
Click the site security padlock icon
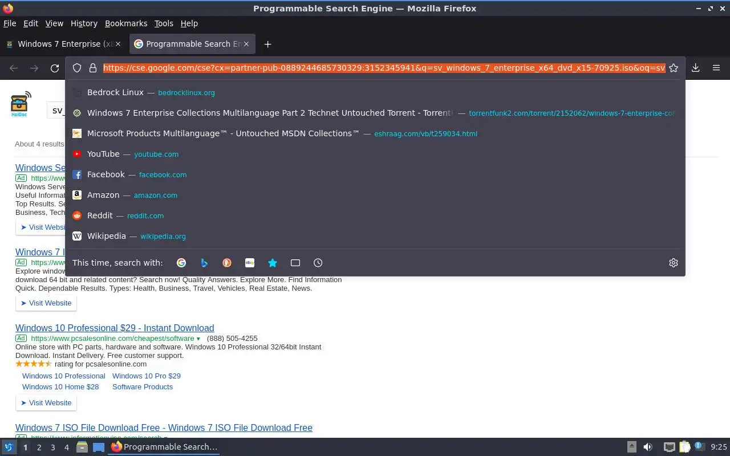tap(92, 68)
